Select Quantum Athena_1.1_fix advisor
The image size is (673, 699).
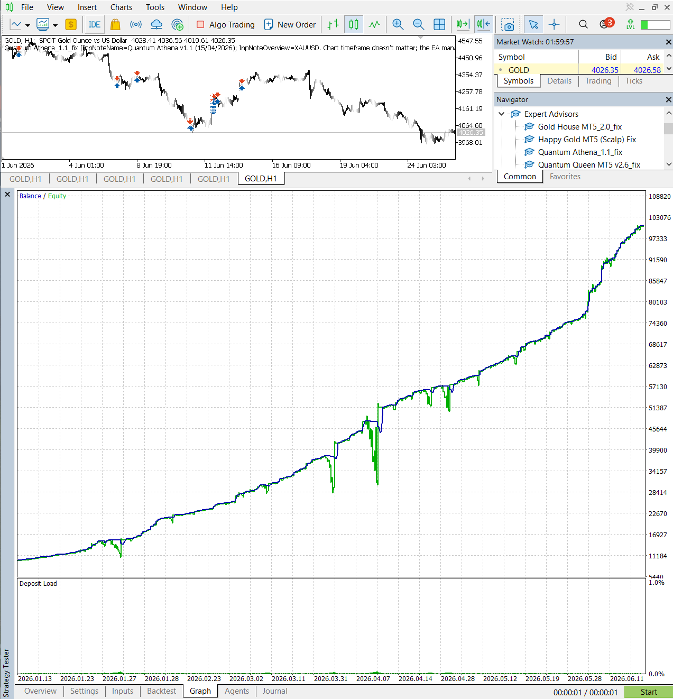580,152
